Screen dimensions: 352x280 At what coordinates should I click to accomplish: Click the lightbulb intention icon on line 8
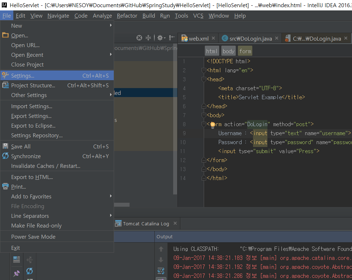point(212,125)
